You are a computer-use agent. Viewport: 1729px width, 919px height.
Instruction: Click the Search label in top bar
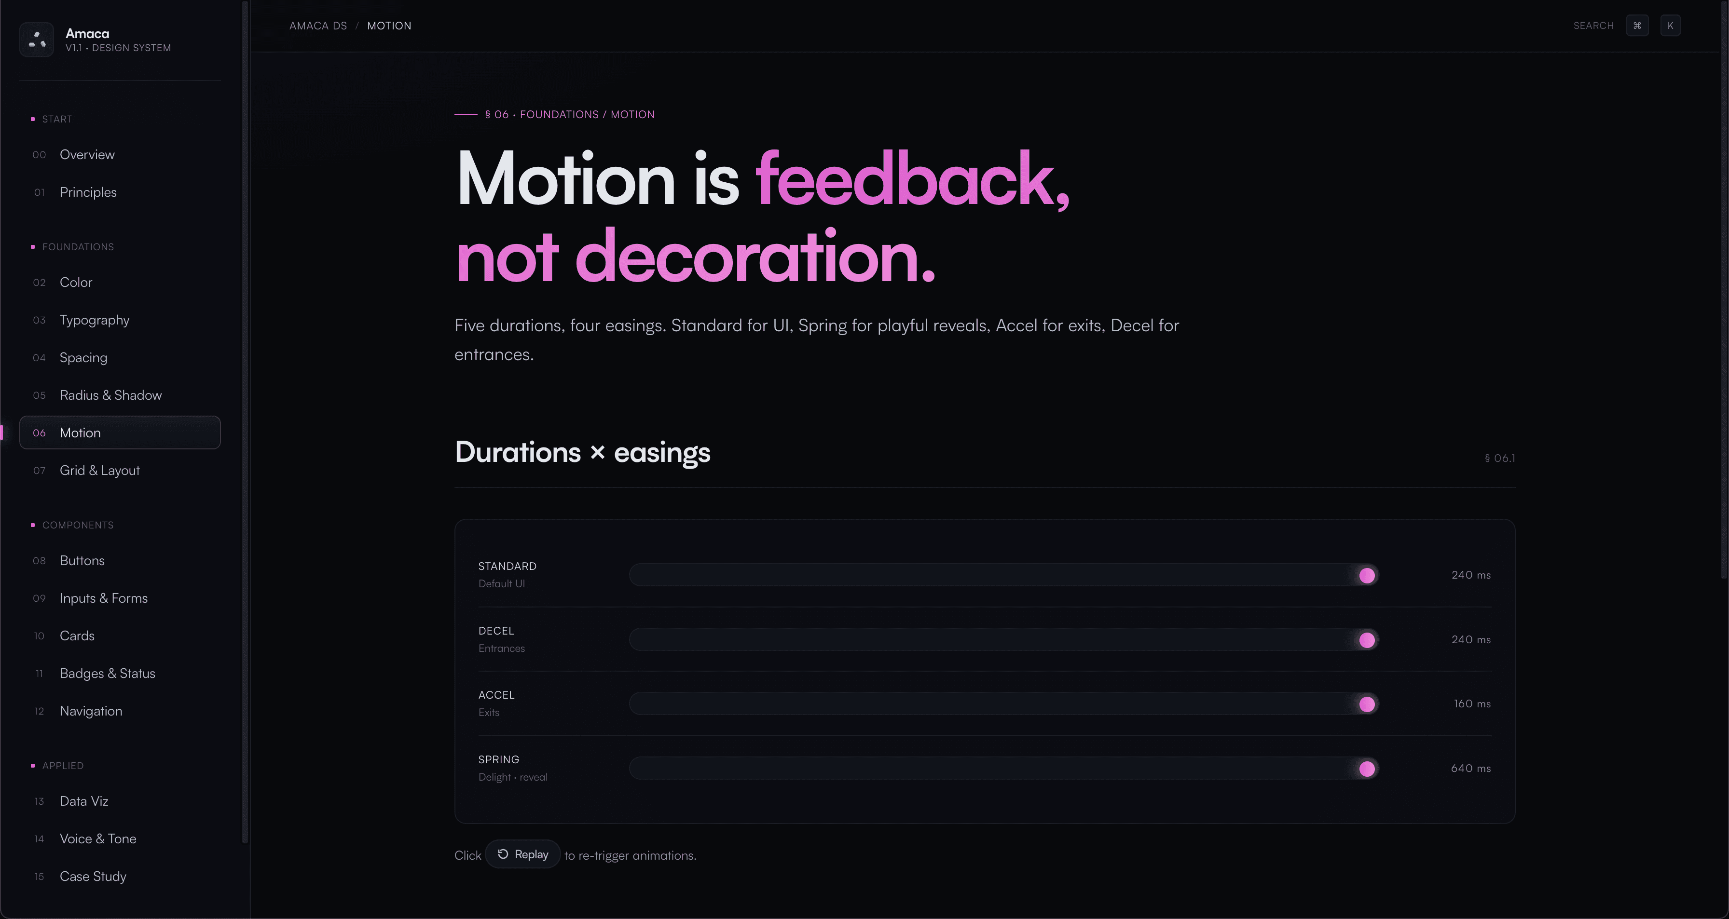pyautogui.click(x=1593, y=26)
